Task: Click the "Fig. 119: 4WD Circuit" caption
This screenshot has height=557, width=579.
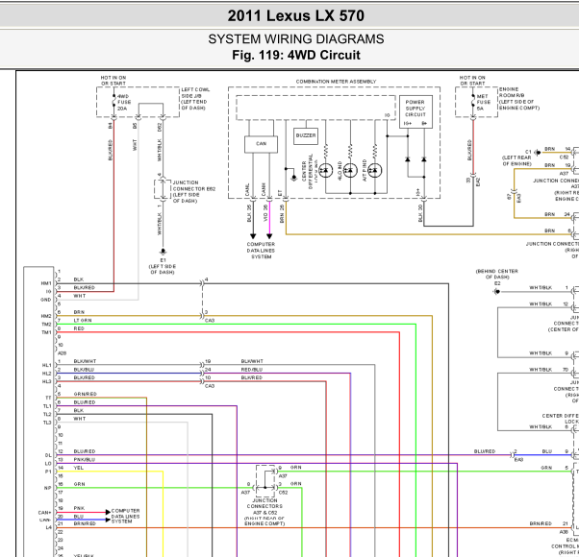Action: pos(296,55)
